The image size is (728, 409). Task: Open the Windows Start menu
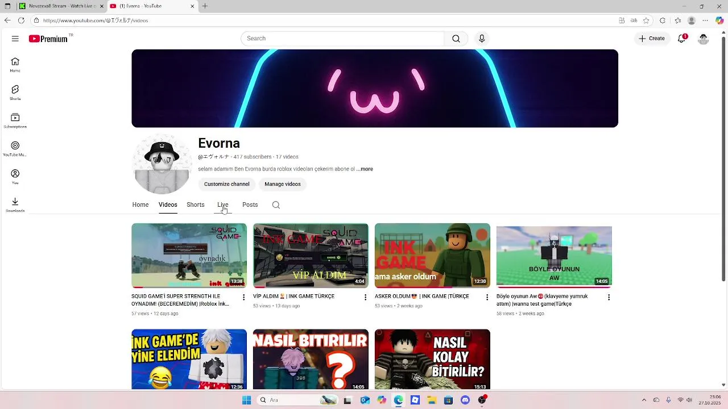point(246,400)
